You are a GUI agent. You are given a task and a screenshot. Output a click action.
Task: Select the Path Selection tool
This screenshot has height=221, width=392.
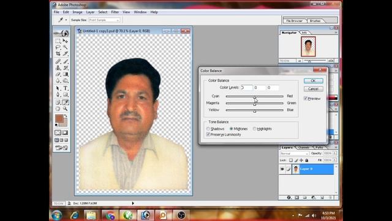(x=58, y=88)
